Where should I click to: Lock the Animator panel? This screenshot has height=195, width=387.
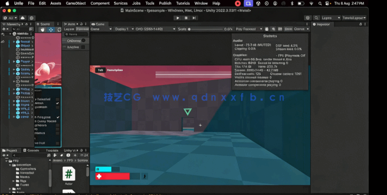pyautogui.click(x=81, y=24)
